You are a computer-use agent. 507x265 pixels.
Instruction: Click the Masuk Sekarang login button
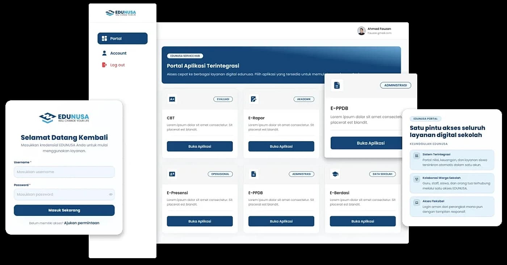coord(64,210)
